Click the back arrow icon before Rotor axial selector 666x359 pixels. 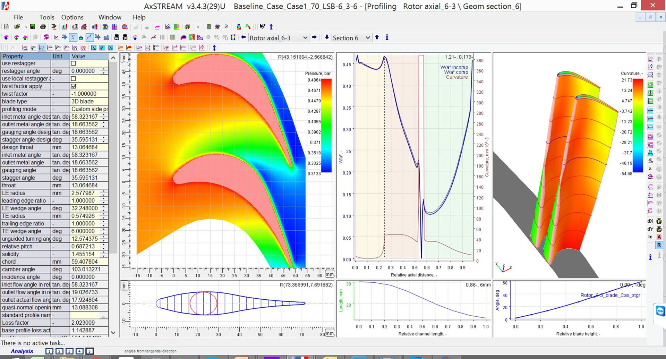(243, 37)
